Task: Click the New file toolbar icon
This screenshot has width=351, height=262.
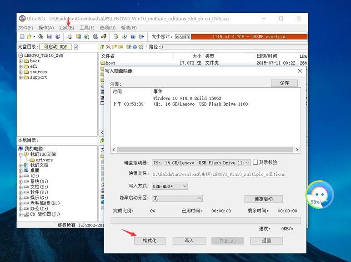Action: 22,36
